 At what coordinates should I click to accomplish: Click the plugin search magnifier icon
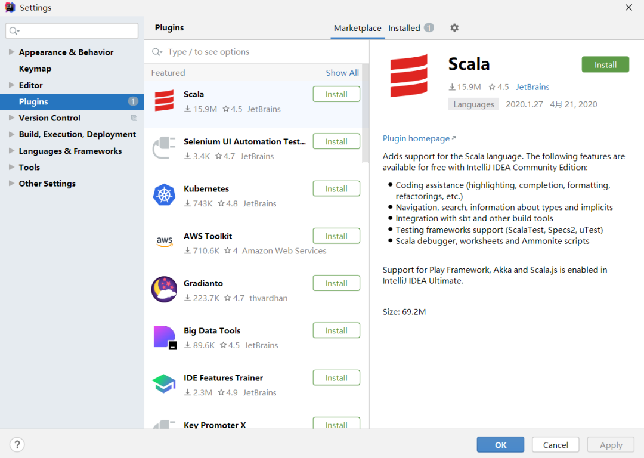[x=157, y=52]
